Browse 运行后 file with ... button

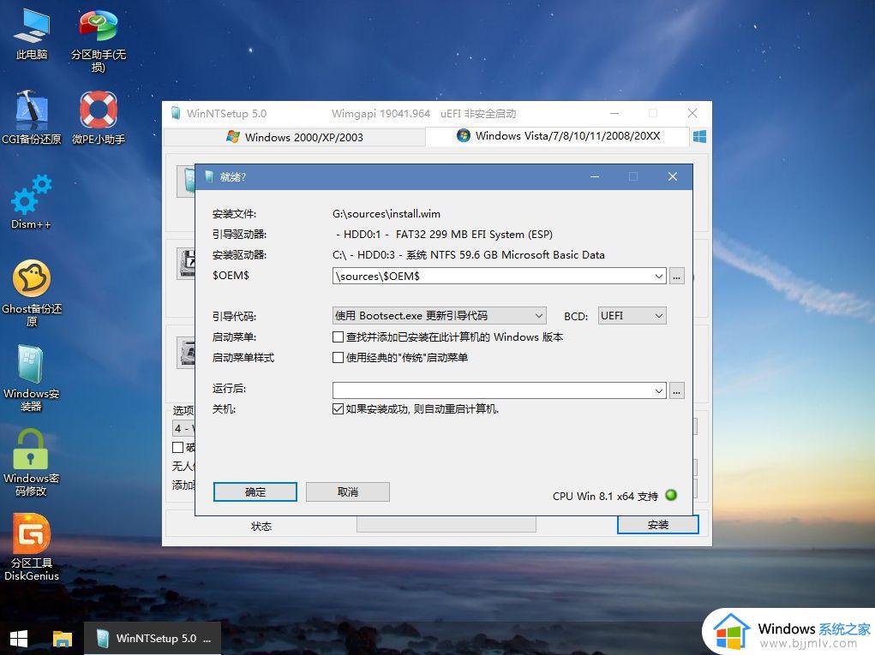pyautogui.click(x=676, y=390)
